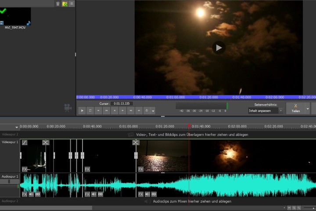Open FX on first Videospur 1 clip
This screenshot has height=211, width=316.
click(25, 169)
